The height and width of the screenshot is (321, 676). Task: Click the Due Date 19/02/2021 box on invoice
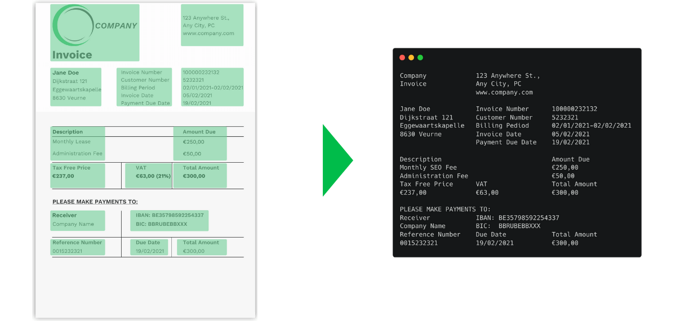[150, 247]
